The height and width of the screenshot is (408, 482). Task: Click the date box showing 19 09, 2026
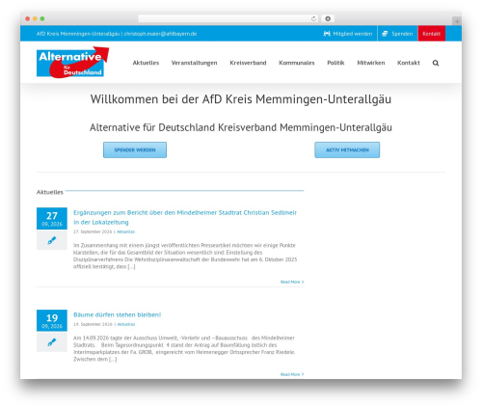pyautogui.click(x=52, y=320)
